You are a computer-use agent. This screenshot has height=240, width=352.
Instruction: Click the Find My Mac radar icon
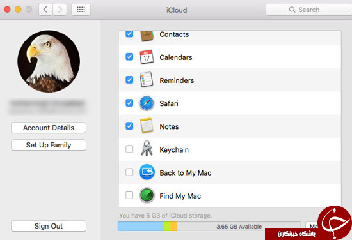[x=147, y=195]
